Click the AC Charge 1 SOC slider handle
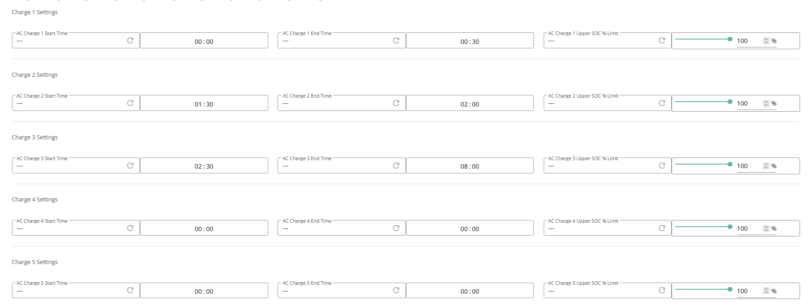This screenshot has height=307, width=812. [730, 39]
